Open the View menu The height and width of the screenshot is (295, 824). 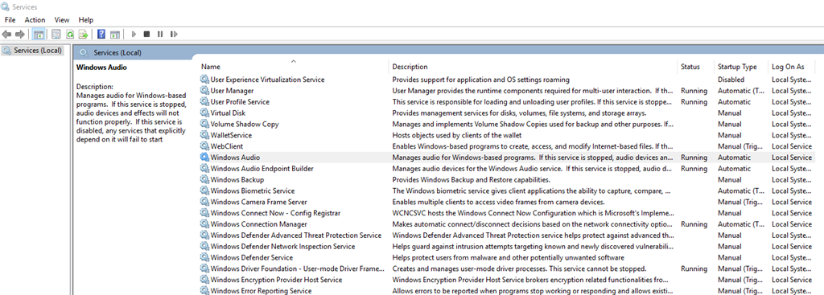click(x=62, y=20)
